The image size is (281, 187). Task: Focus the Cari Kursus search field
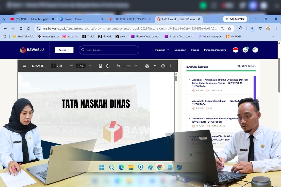point(109,50)
